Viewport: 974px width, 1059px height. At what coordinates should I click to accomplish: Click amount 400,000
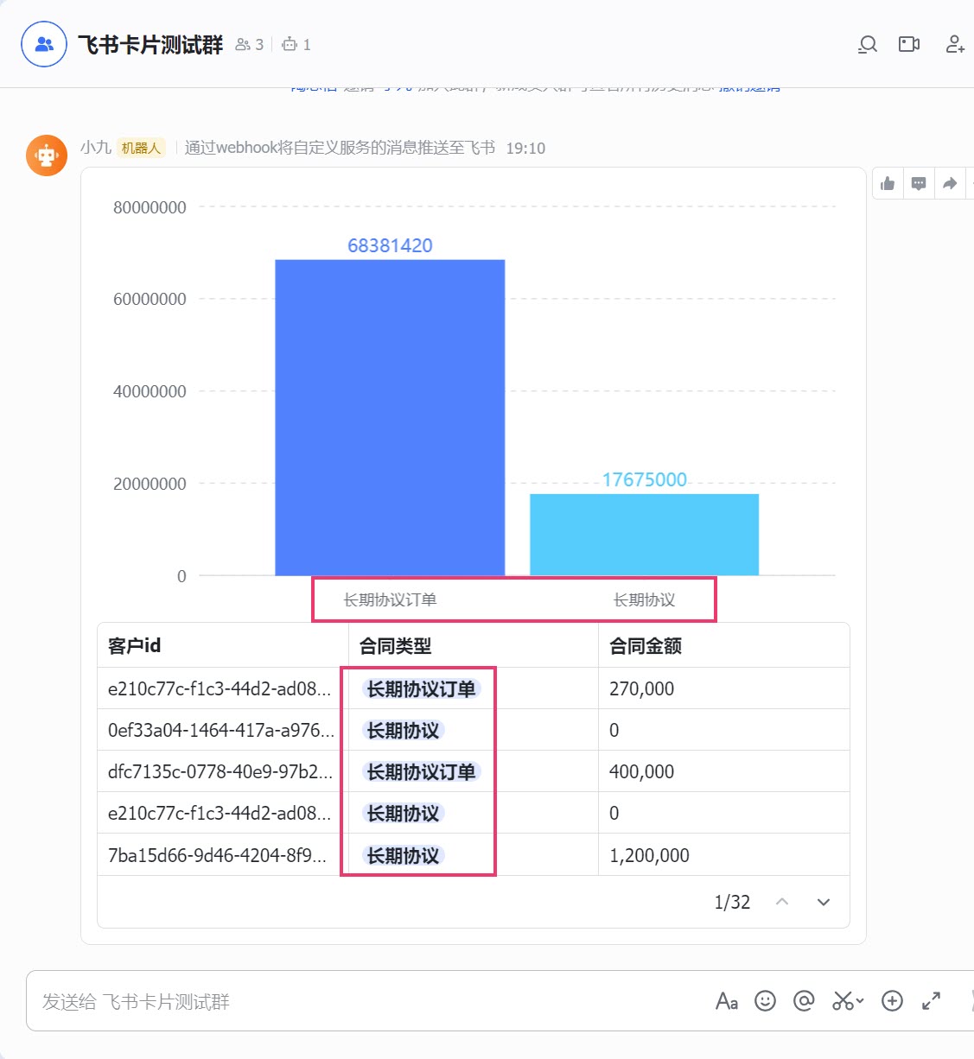[641, 771]
